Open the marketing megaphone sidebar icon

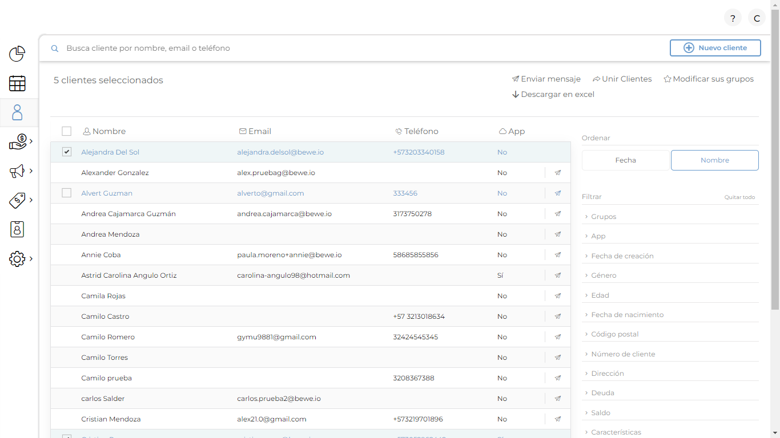(17, 171)
